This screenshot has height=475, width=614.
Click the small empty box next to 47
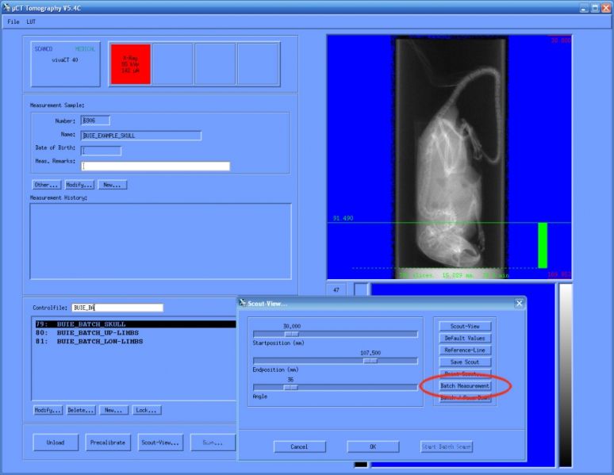[x=361, y=289]
